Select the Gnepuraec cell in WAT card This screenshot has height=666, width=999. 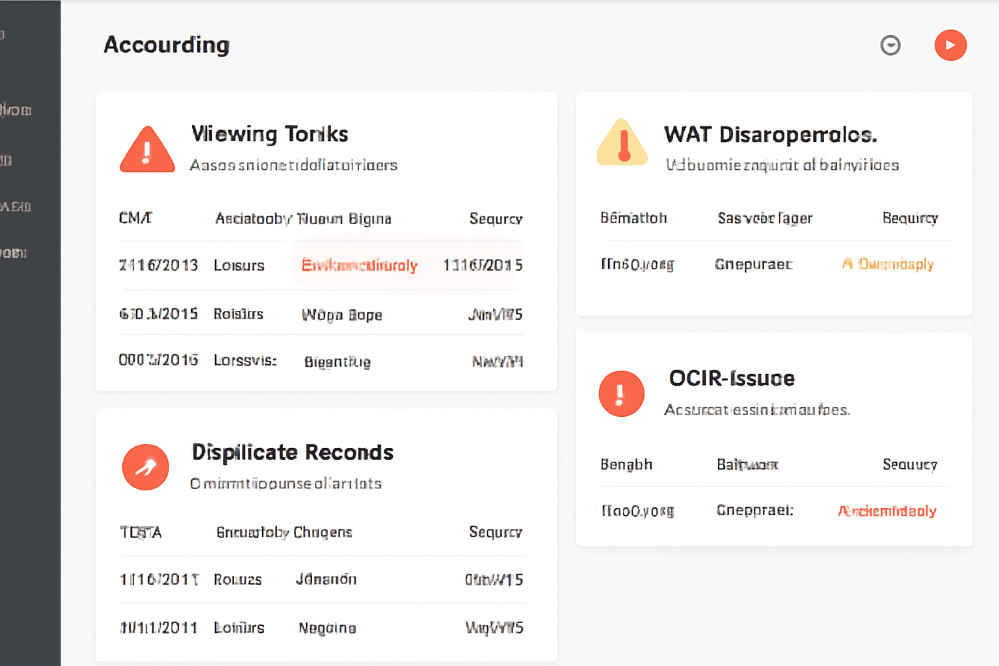click(753, 264)
